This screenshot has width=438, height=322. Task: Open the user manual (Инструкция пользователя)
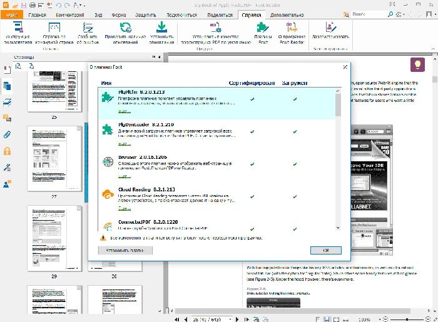[x=18, y=33]
